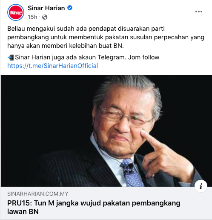Open the PRU15 Tun M article headline
Viewport: 212px width, 220px height.
pyautogui.click(x=94, y=207)
